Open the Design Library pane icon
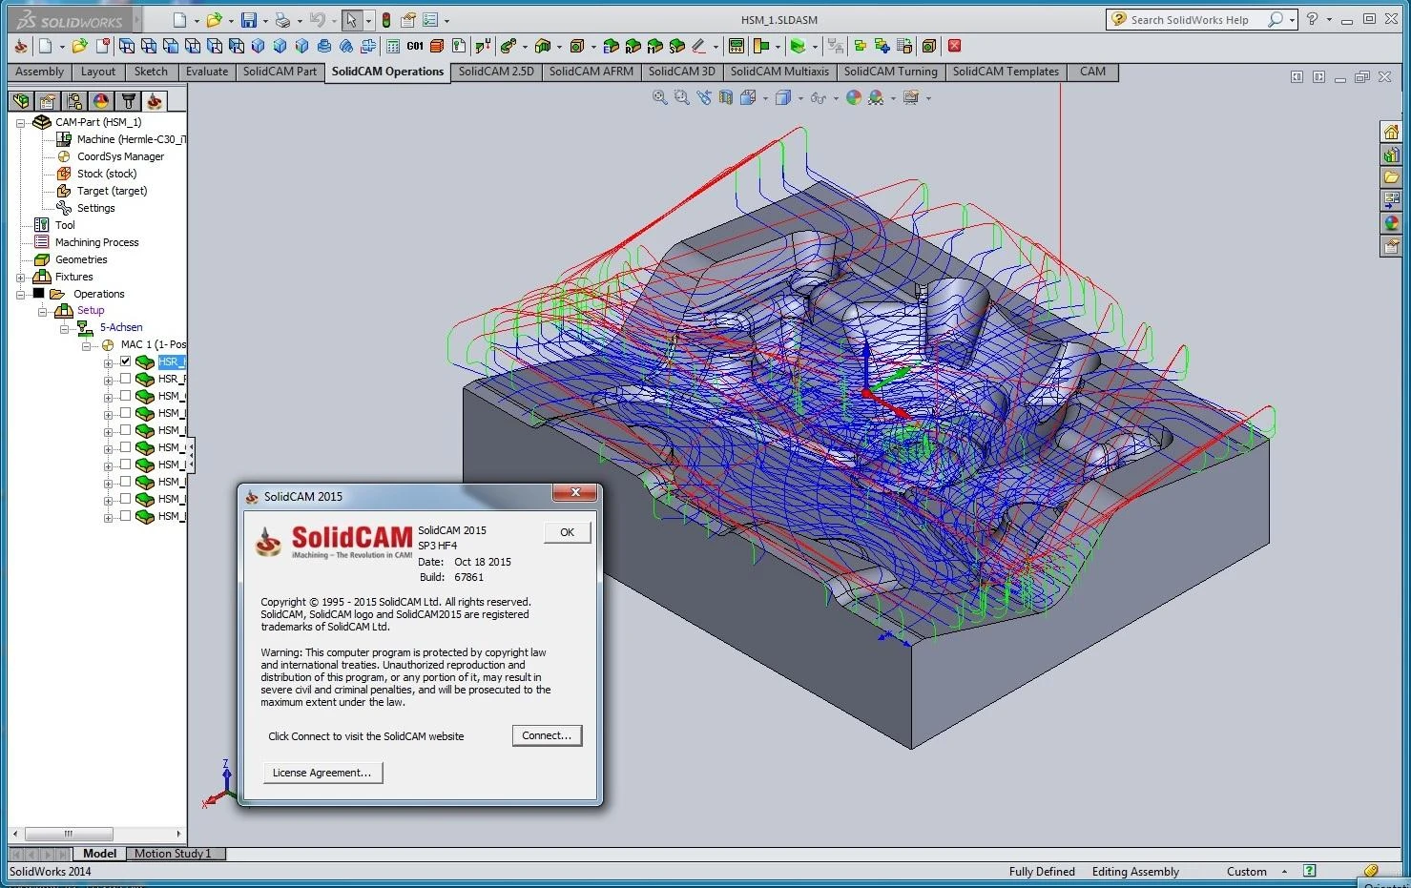 point(1391,155)
